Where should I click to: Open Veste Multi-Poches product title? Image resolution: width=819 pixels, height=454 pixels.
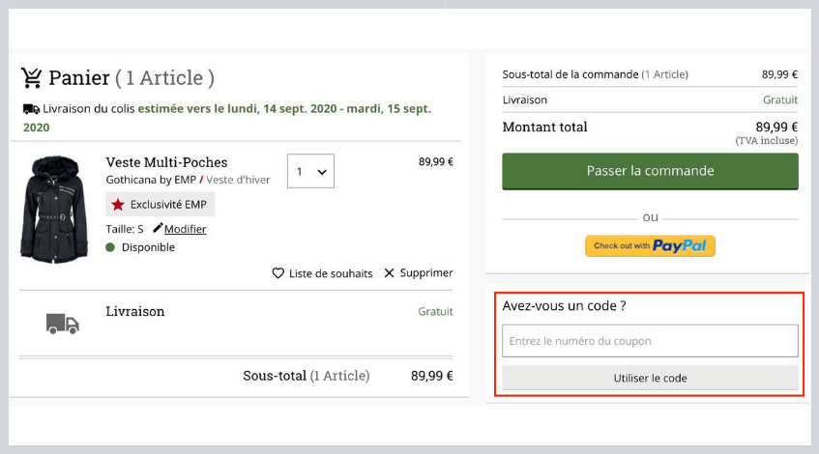click(166, 162)
